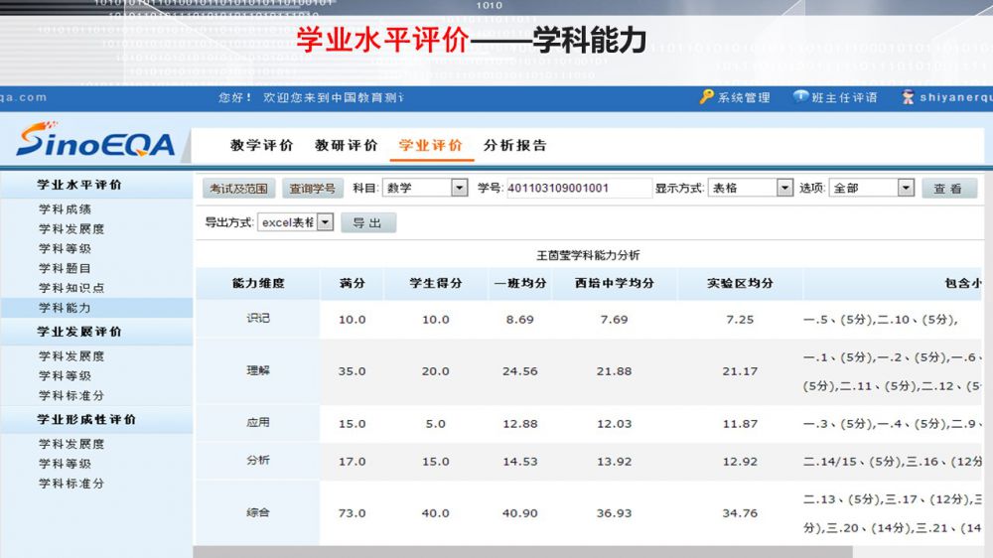
Task: Click the key icon for 系统管理
Action: coord(706,97)
